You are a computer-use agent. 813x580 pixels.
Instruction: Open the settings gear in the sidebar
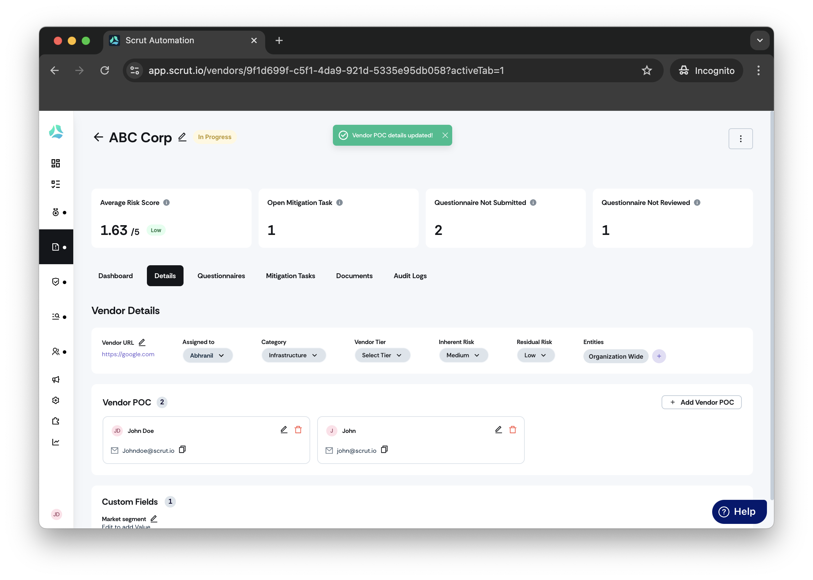click(56, 400)
